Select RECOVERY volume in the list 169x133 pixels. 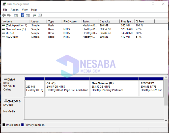(12, 37)
